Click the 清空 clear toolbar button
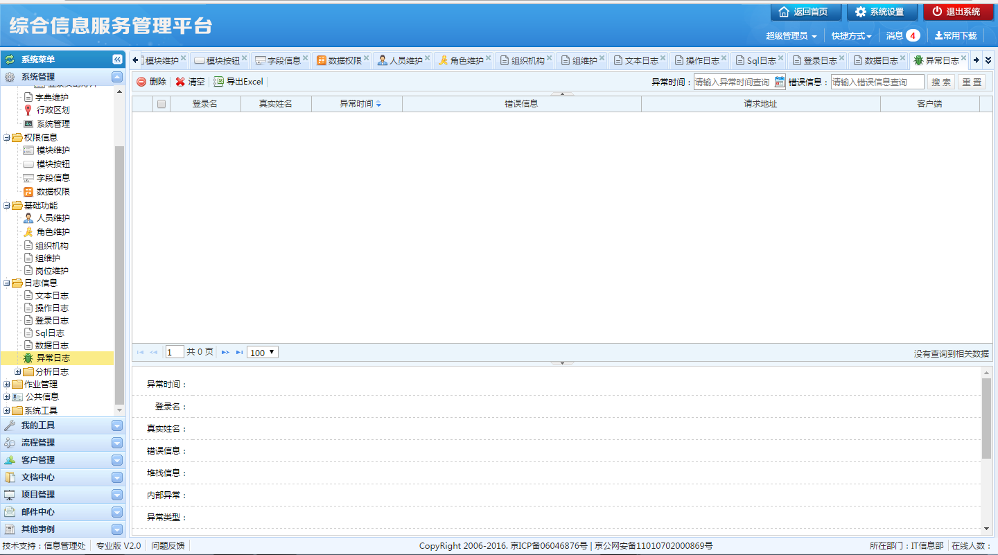Viewport: 998px width, 555px height. 190,82
